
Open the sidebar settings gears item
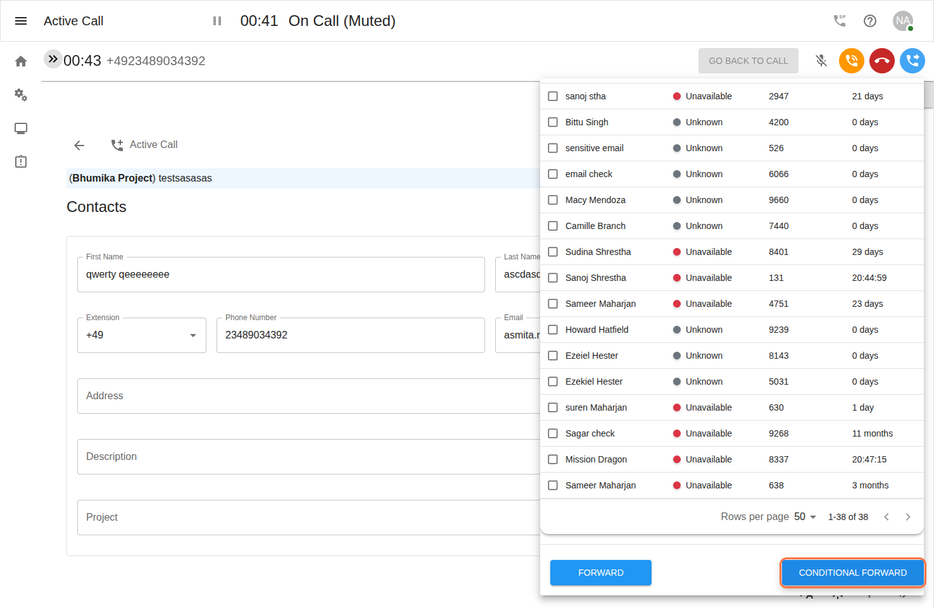pos(21,95)
